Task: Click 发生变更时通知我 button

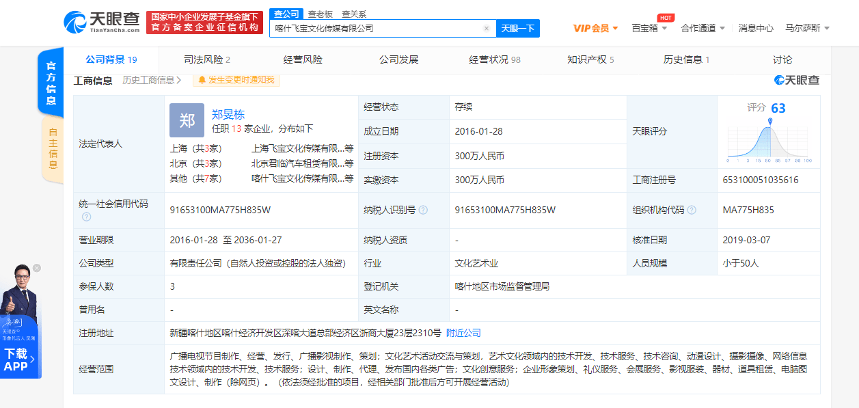Action: tap(236, 80)
